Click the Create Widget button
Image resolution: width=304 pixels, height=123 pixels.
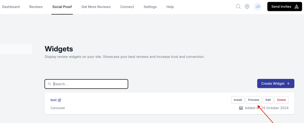275,83
